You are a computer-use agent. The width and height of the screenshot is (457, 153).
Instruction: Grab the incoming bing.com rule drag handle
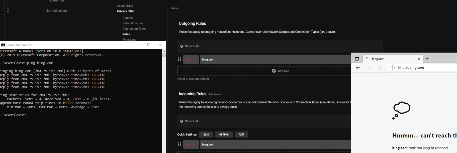click(x=179, y=144)
